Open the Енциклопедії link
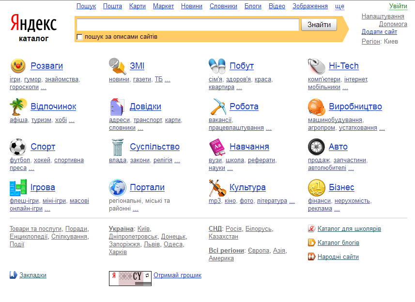The height and width of the screenshot is (302, 415). (x=29, y=236)
